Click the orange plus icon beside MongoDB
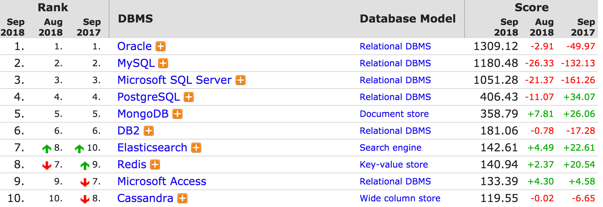Viewport: 603px width, 207px height. coord(177,114)
